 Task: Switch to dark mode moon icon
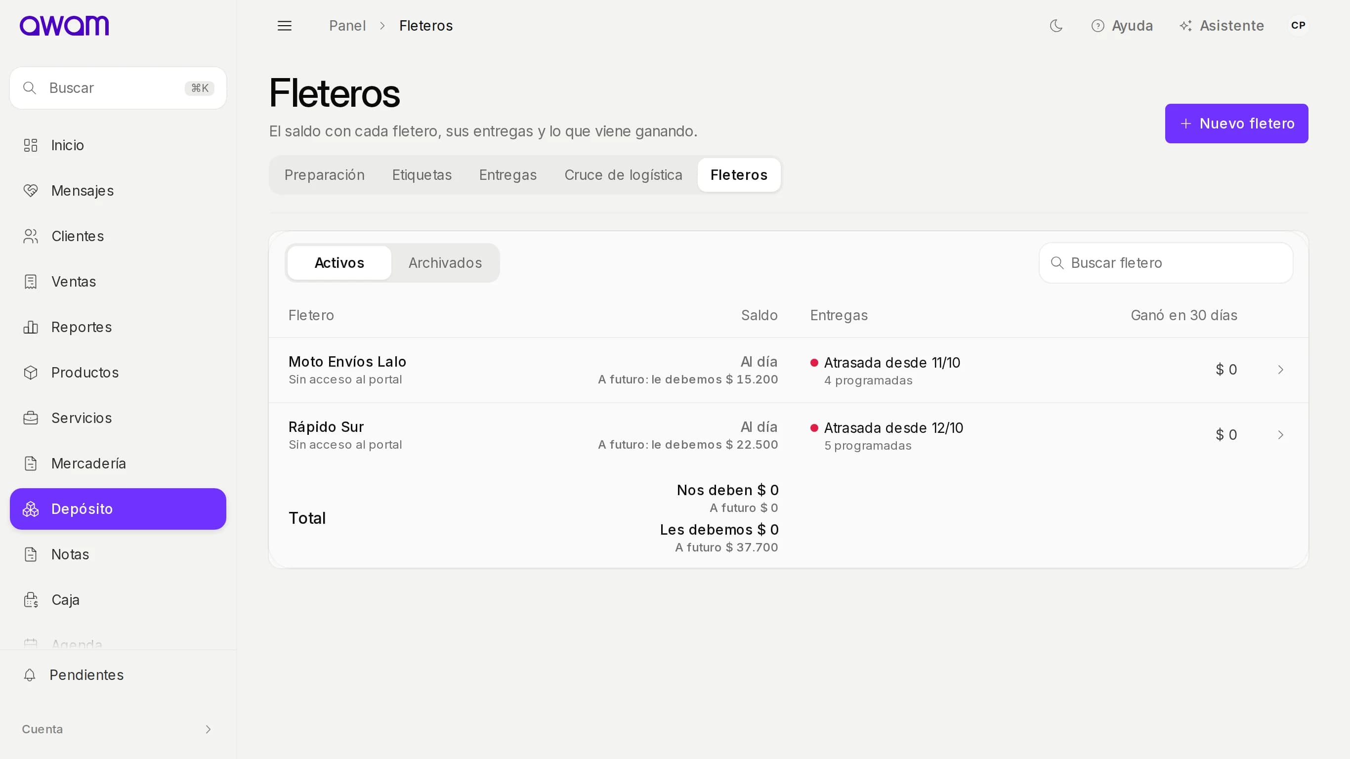(1056, 26)
